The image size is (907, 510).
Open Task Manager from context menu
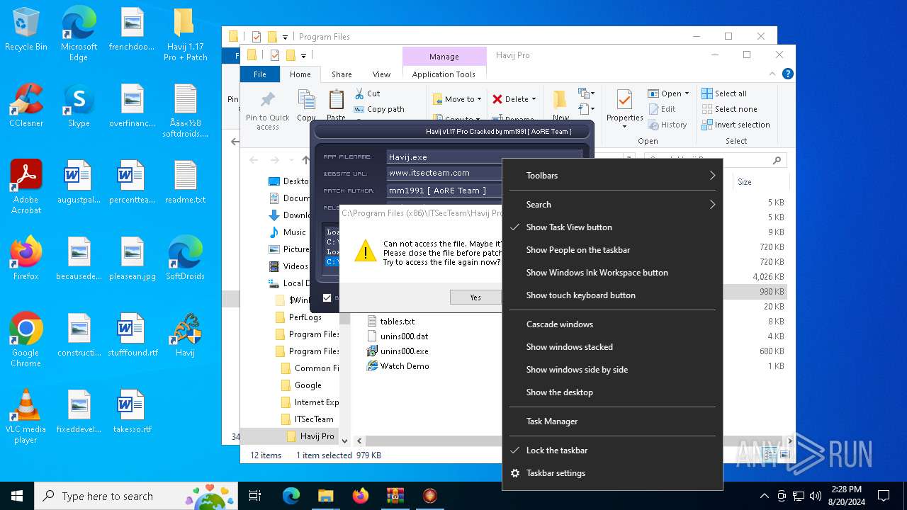click(612, 421)
